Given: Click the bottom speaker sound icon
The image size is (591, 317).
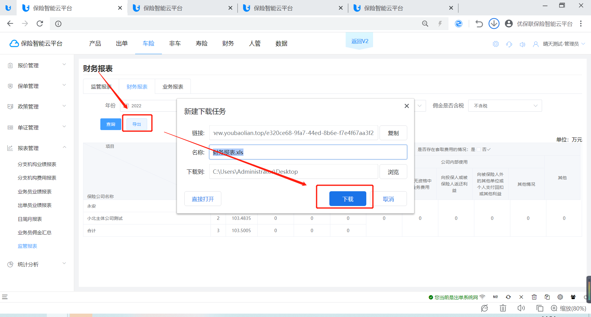Looking at the screenshot, I should [521, 308].
